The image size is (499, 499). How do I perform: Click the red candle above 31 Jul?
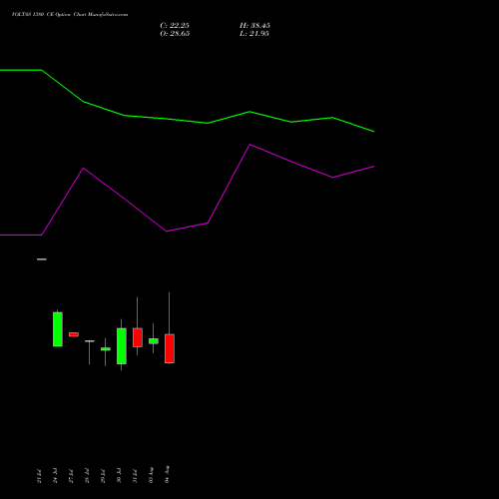(138, 337)
